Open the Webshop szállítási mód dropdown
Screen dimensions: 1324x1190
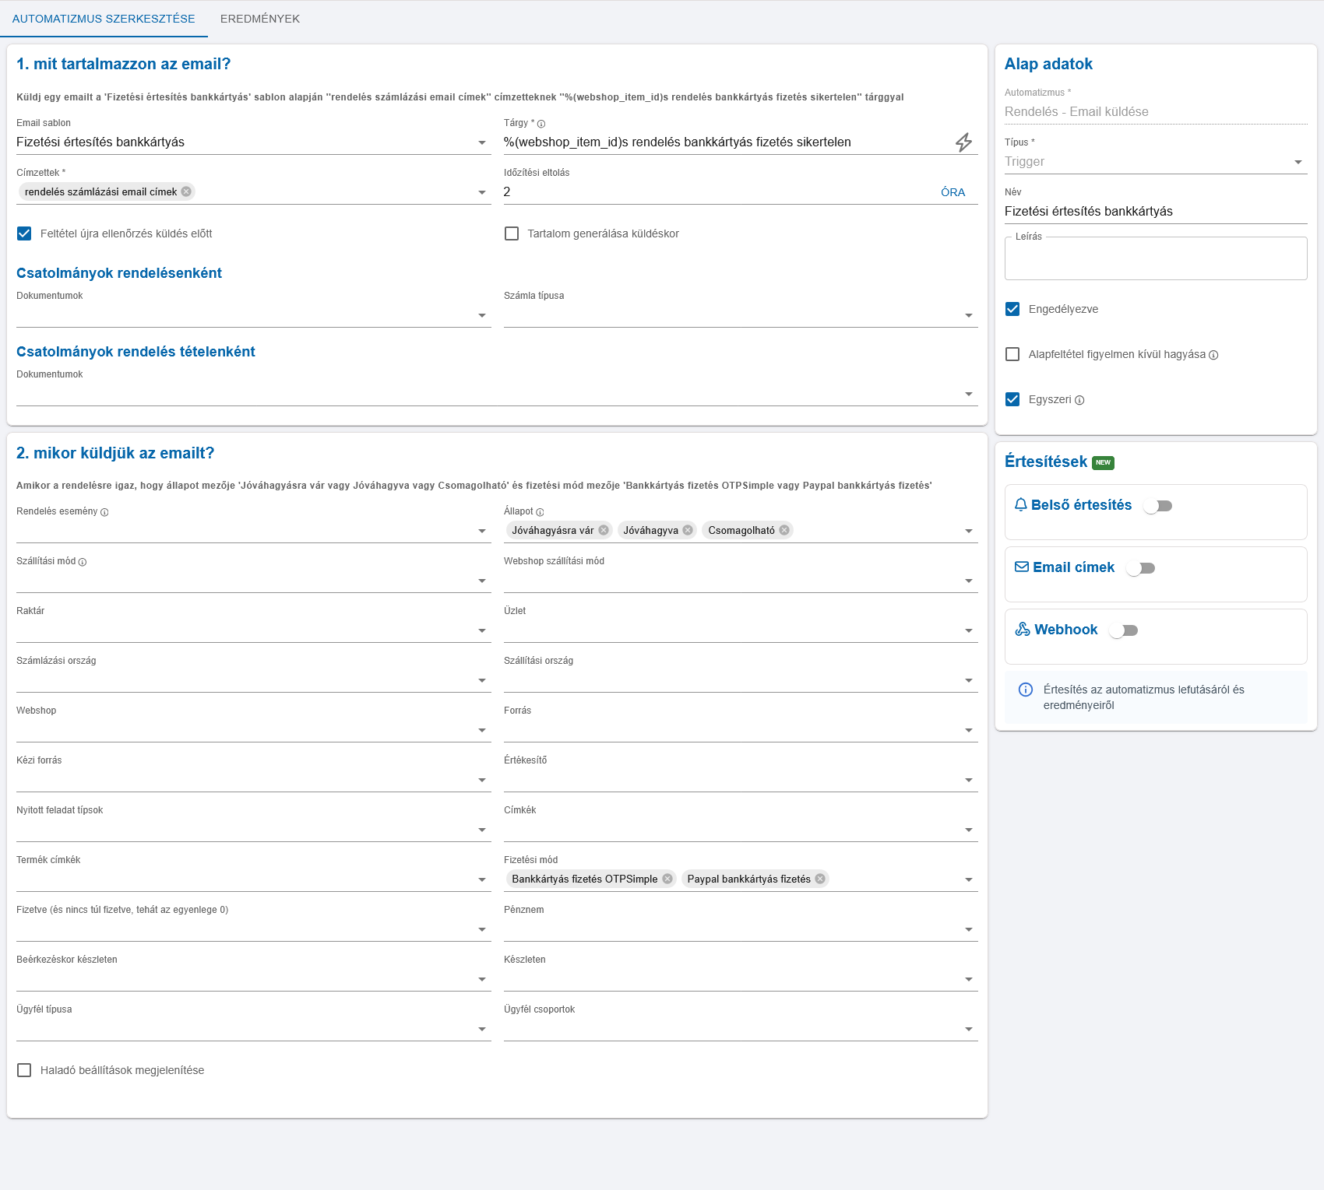[x=741, y=581]
